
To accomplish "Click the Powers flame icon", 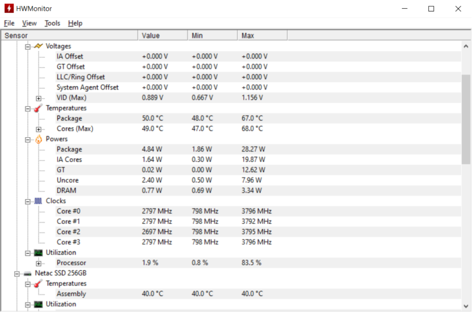I will point(38,139).
